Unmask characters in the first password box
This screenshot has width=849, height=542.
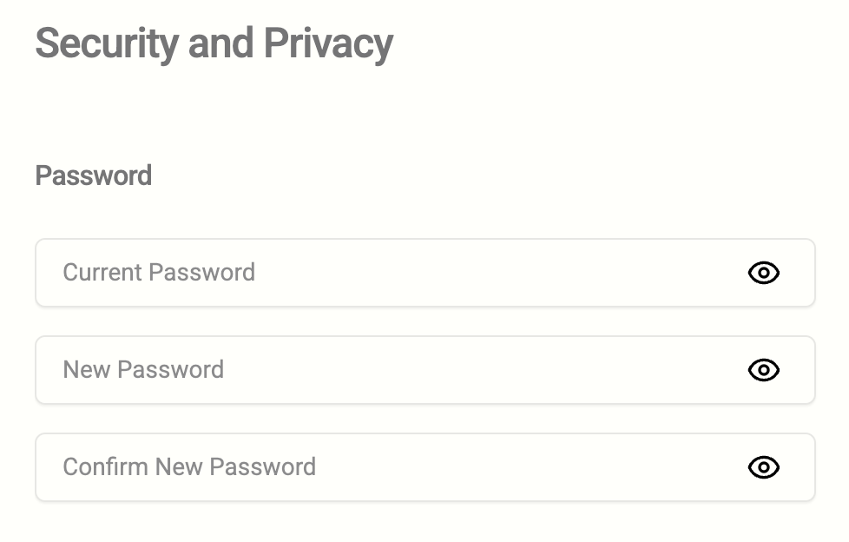click(x=763, y=273)
